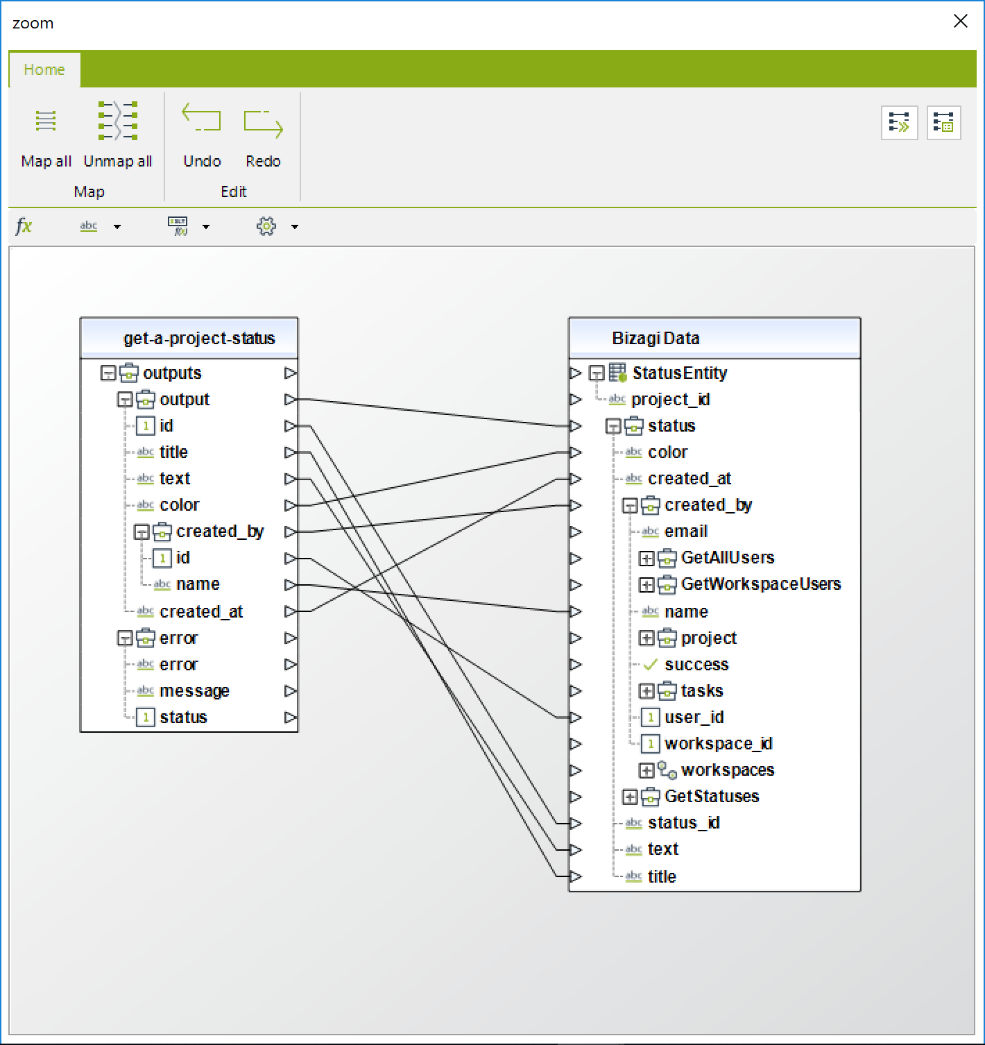Screen dimensions: 985x1045
Task: Click the Undo label
Action: pos(202,161)
